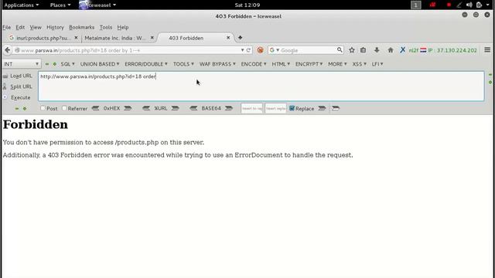The height and width of the screenshot is (278, 495).
Task: Bookmark this page with the star icon
Action: 352,49
